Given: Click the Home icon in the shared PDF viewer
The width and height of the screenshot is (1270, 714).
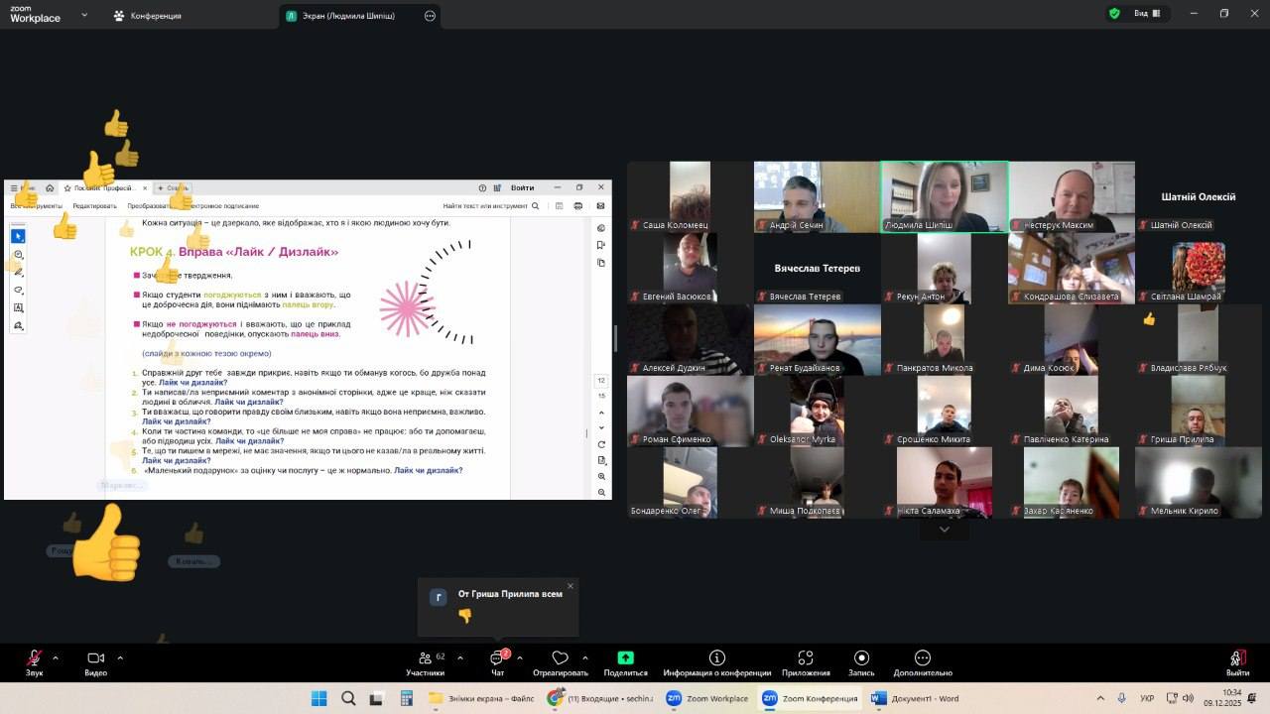Looking at the screenshot, I should click(51, 187).
